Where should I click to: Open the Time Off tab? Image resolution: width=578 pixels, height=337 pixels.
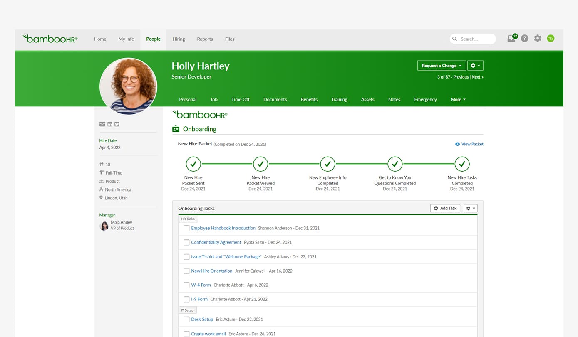click(241, 100)
